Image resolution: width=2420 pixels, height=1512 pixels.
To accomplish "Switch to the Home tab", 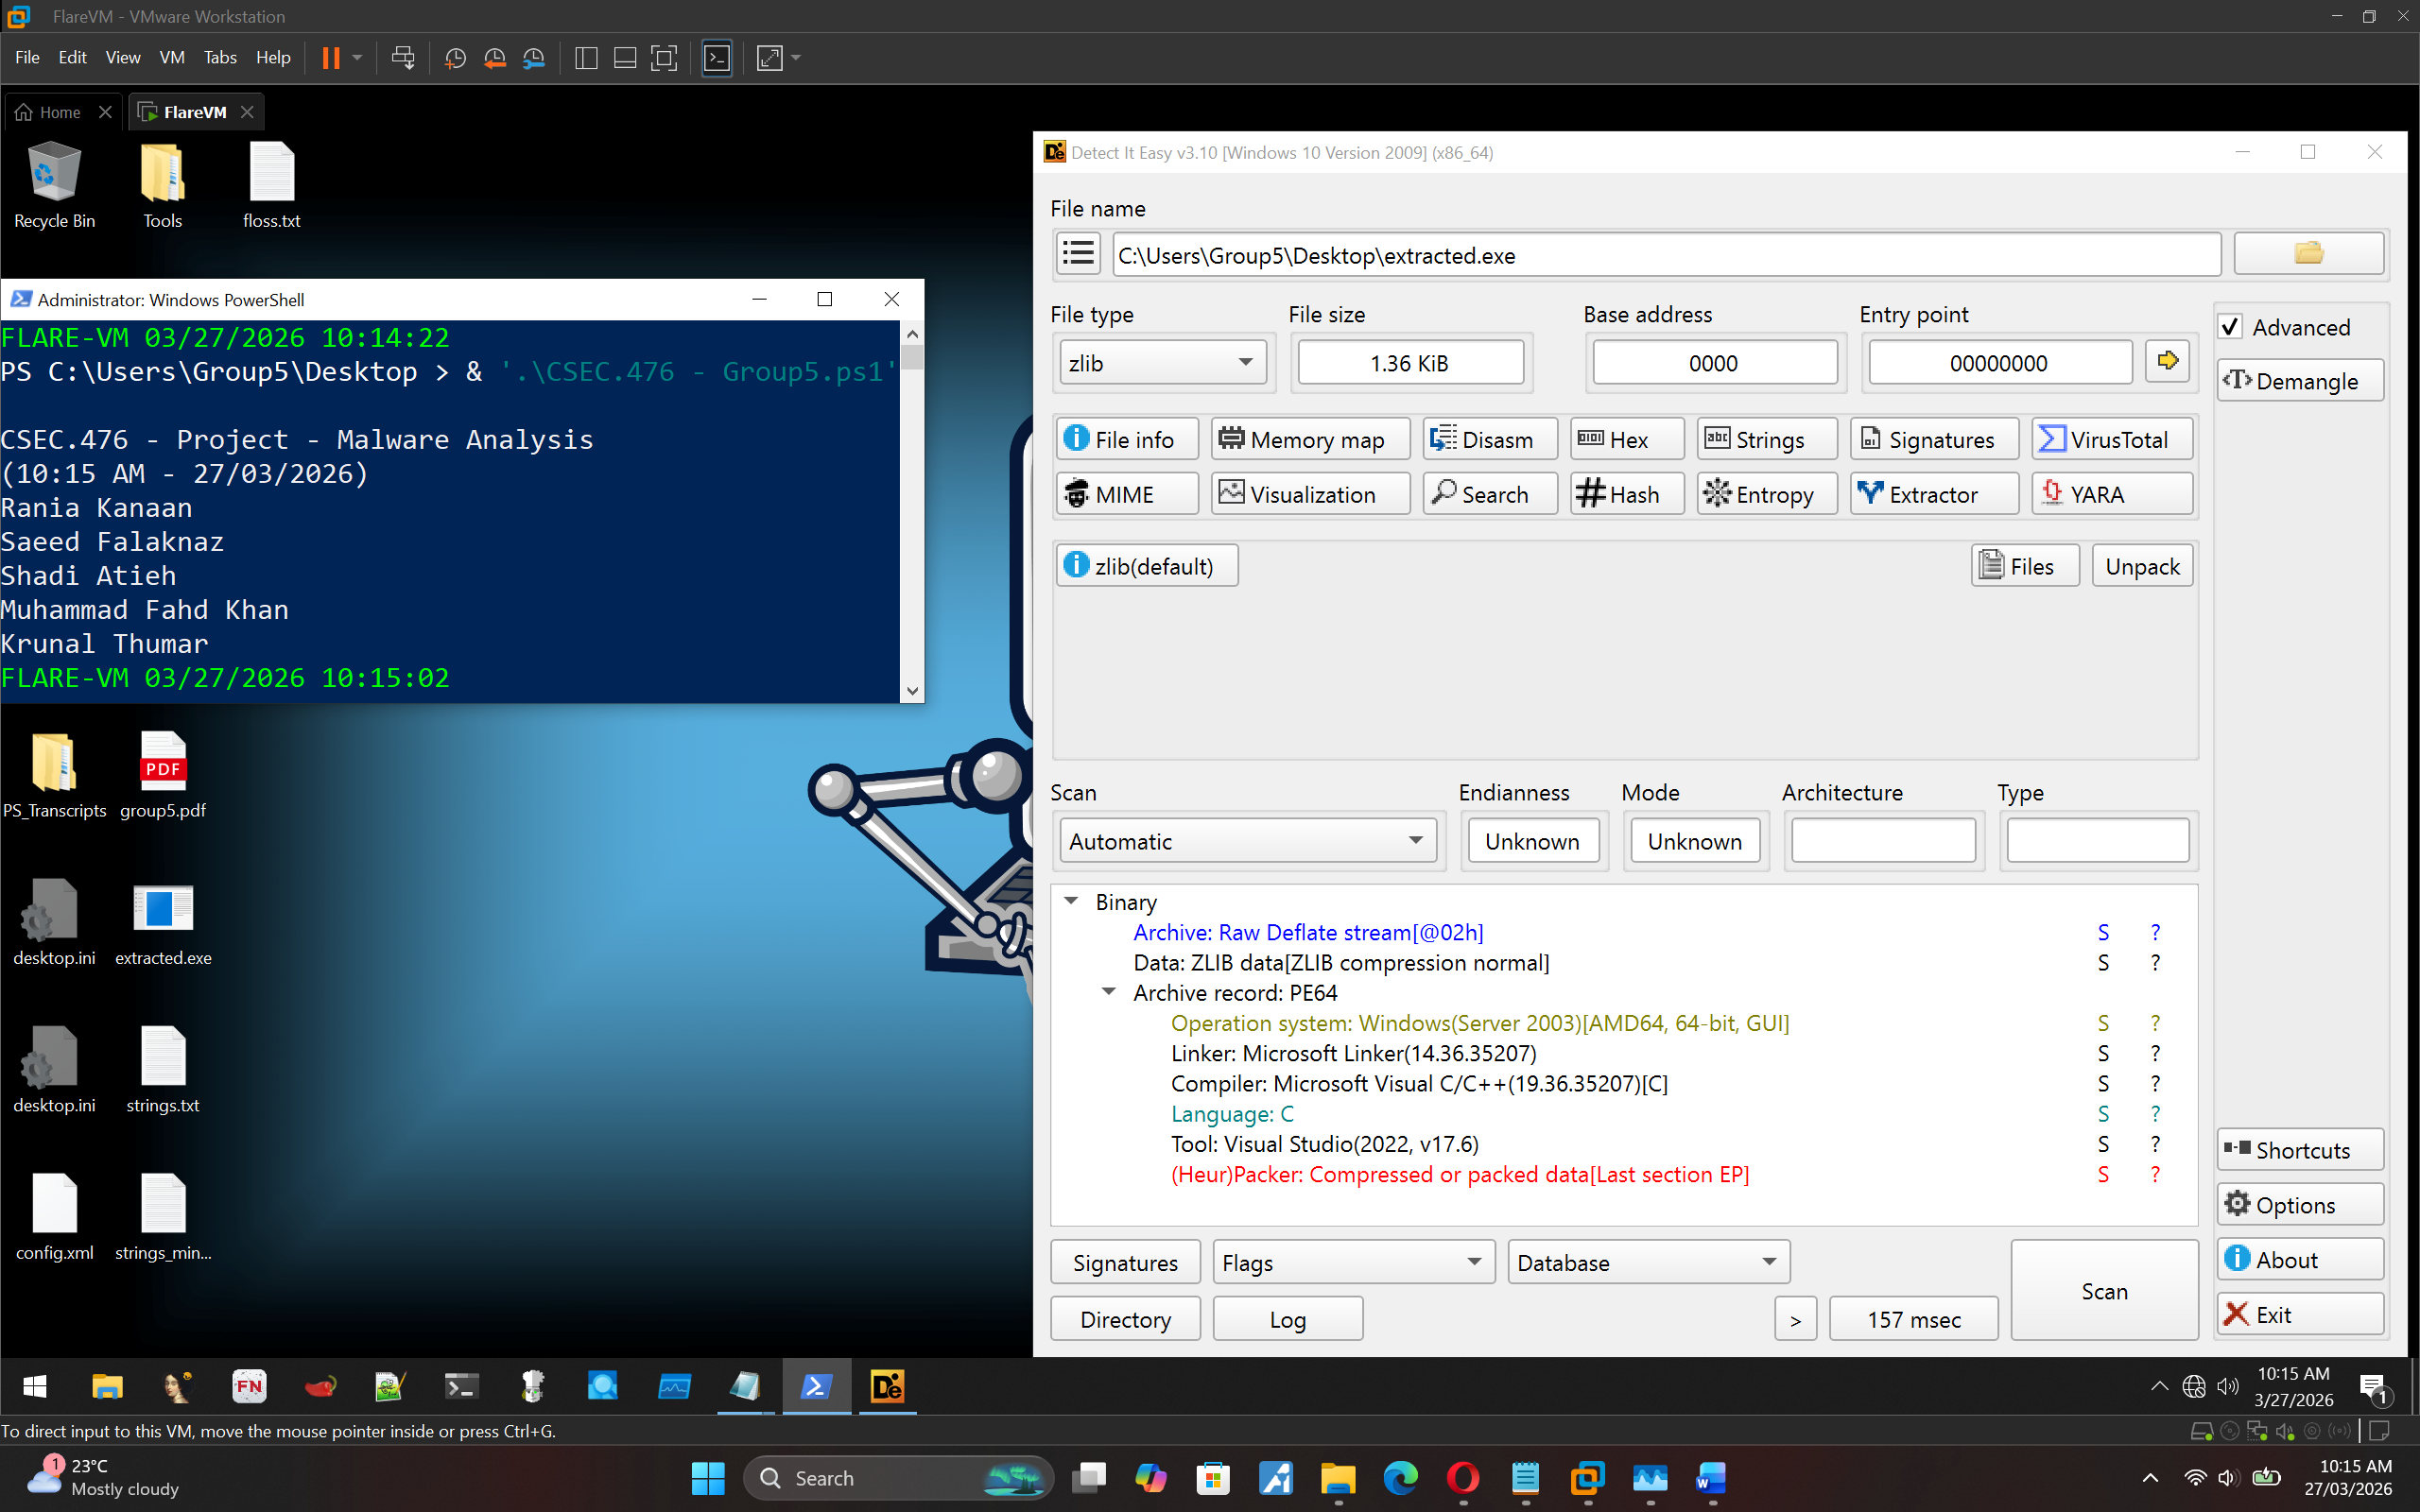I will tap(60, 112).
